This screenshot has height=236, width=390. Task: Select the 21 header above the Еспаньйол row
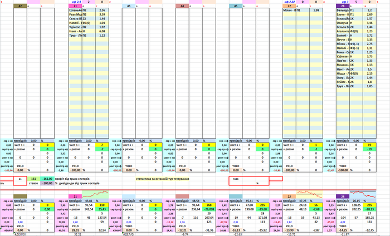(75, 6)
